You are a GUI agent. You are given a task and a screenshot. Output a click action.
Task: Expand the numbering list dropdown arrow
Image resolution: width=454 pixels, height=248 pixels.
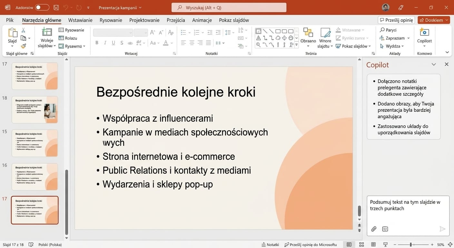tap(202, 32)
